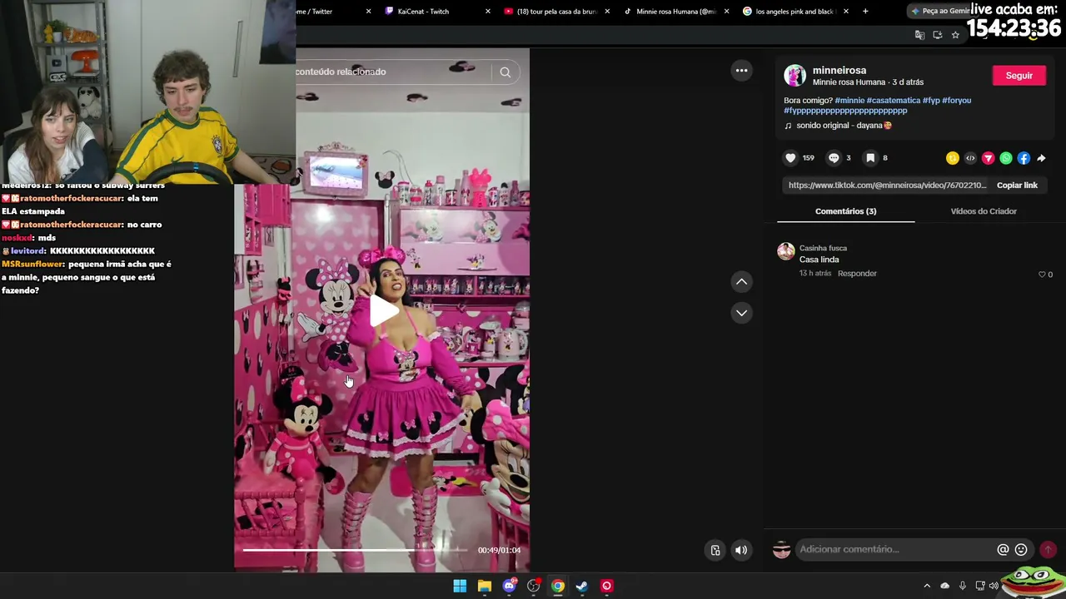Screen dimensions: 1066x599
Task: Open the #minnie hashtag
Action: click(849, 101)
